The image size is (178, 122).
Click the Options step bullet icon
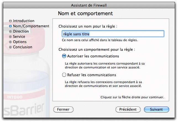(10, 42)
